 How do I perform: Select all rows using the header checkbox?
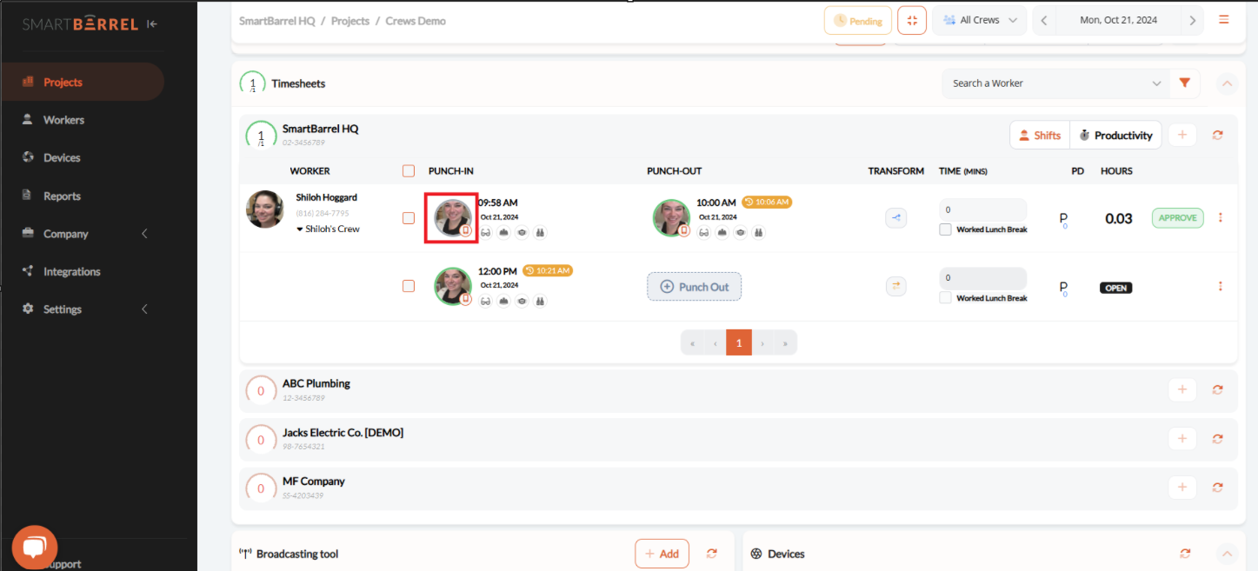pyautogui.click(x=409, y=171)
